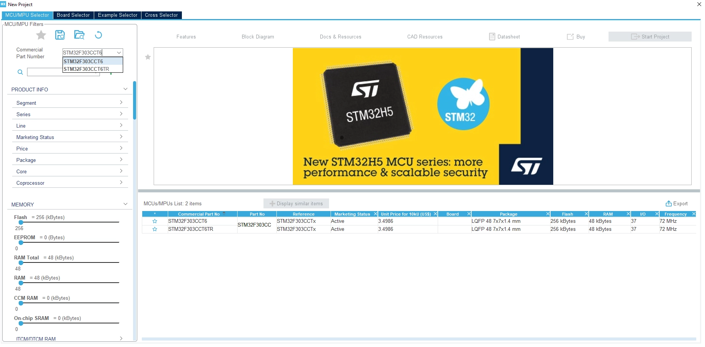Sort by the Reference column header

[x=304, y=214]
